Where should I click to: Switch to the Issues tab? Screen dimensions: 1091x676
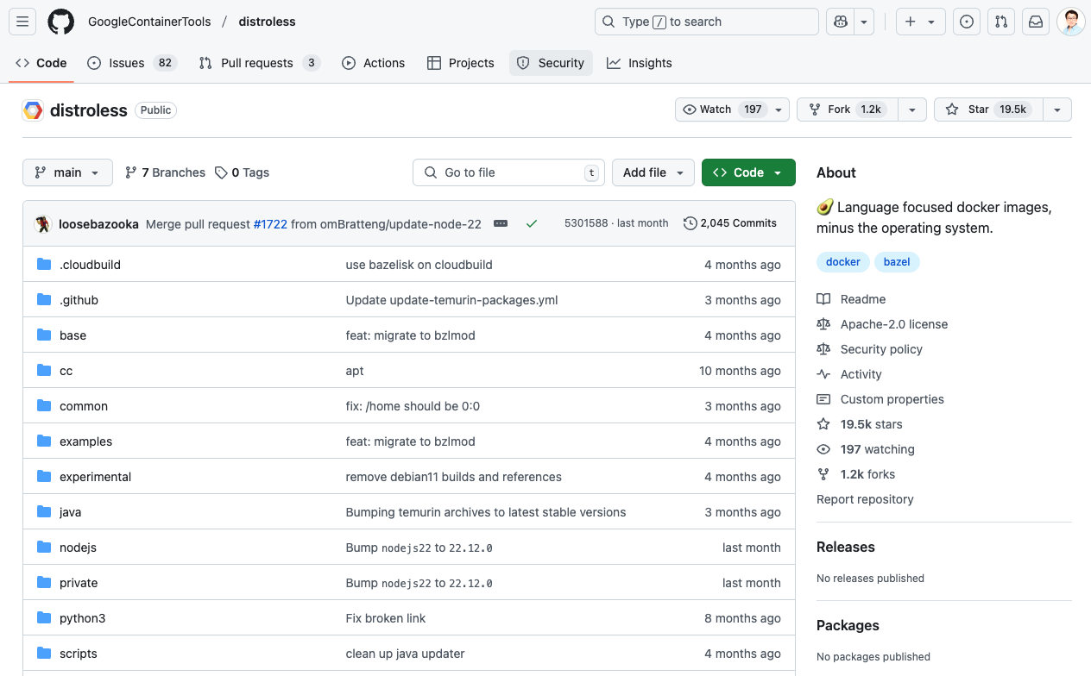tap(132, 63)
